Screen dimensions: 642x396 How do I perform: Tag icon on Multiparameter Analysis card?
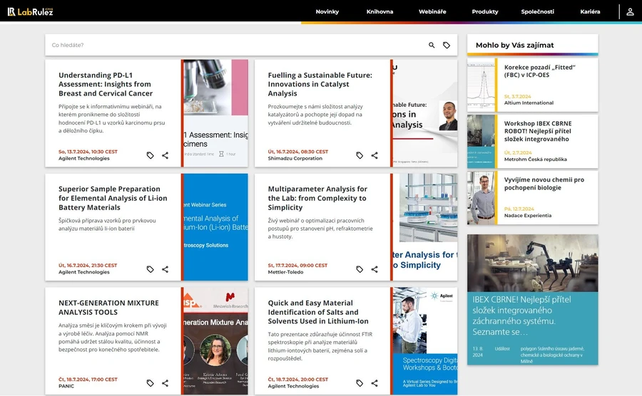[x=360, y=269]
